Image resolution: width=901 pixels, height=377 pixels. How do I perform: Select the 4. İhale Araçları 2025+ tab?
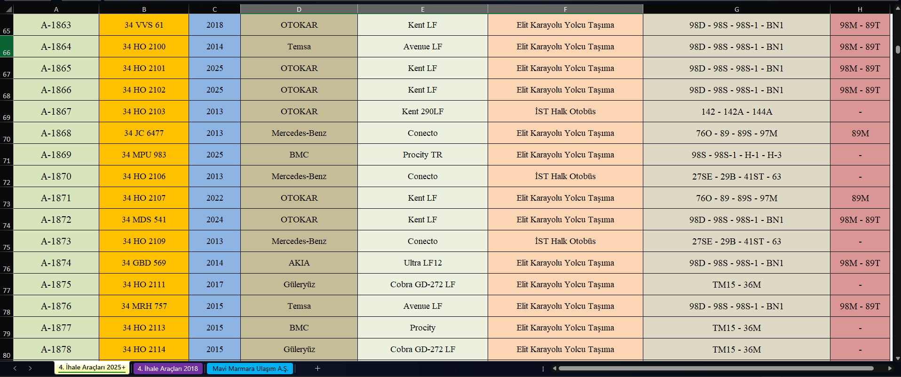92,368
